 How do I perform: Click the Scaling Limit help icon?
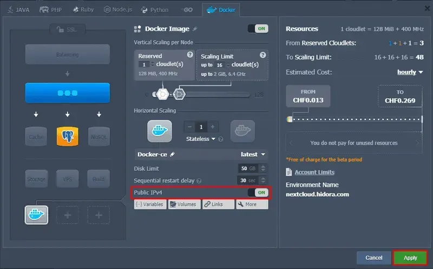[x=263, y=55]
